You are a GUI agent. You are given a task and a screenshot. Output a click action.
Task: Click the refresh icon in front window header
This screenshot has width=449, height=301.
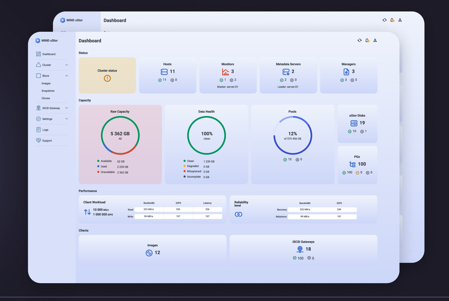[359, 40]
